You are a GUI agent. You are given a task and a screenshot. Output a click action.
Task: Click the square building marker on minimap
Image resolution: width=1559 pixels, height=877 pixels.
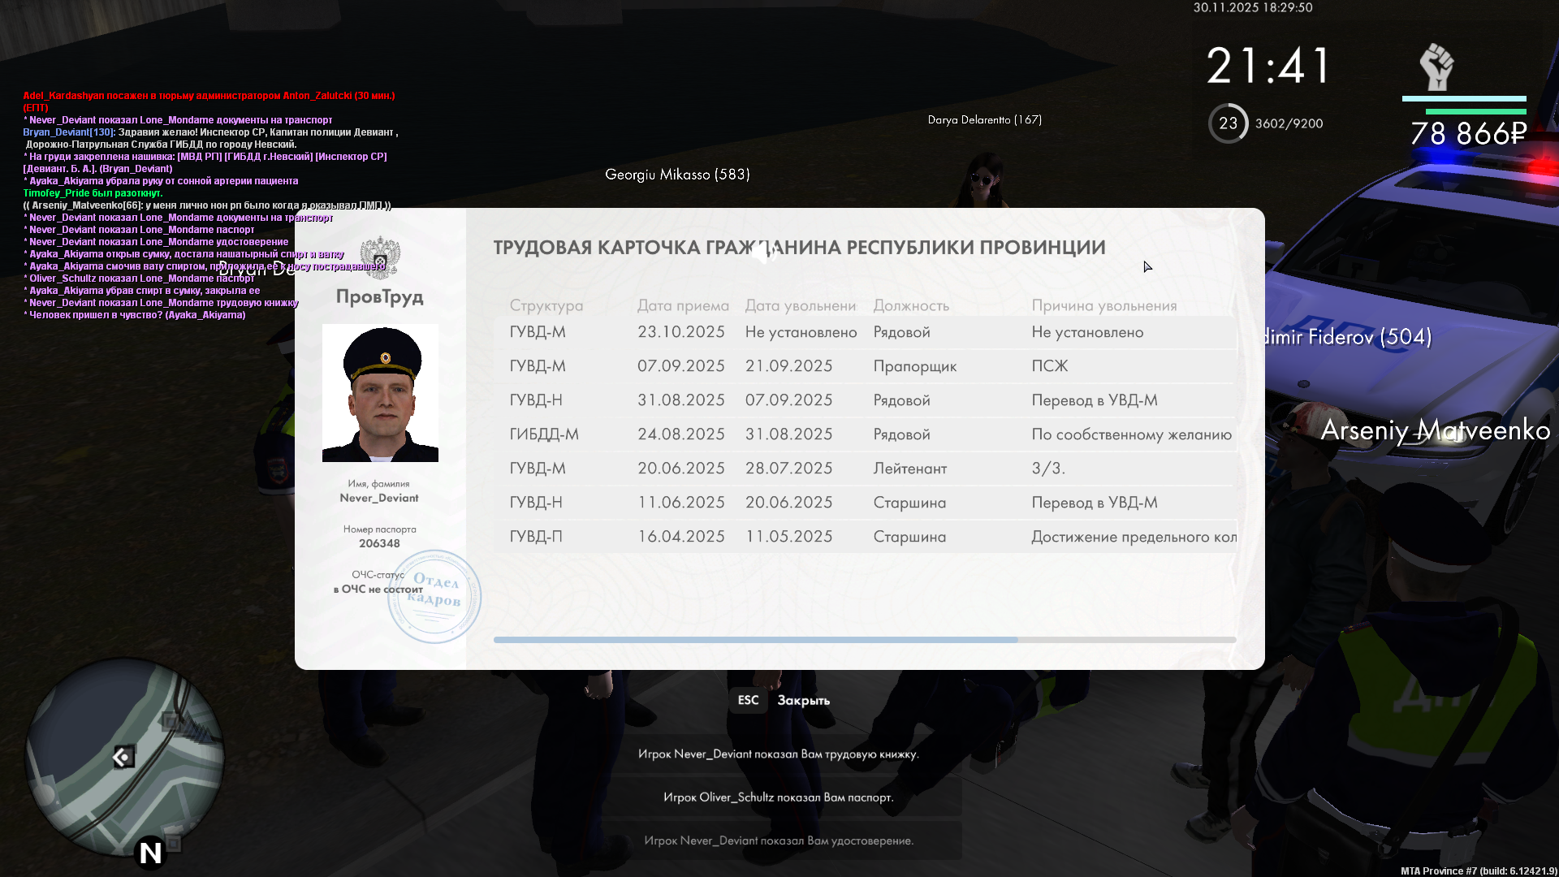pyautogui.click(x=171, y=721)
